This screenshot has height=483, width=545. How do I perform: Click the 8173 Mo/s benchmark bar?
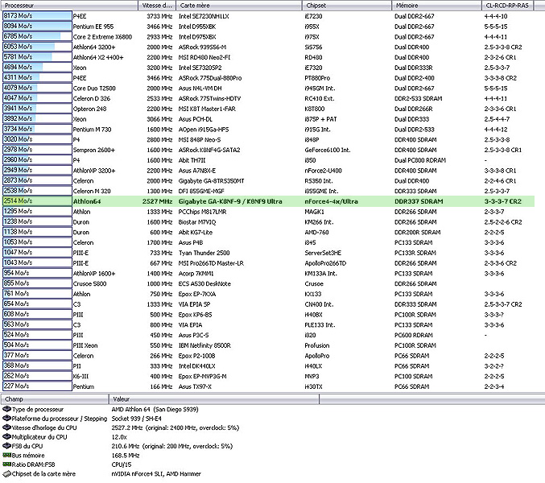[x=36, y=15]
